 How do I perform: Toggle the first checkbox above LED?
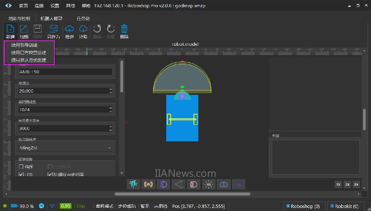[x=21, y=167]
